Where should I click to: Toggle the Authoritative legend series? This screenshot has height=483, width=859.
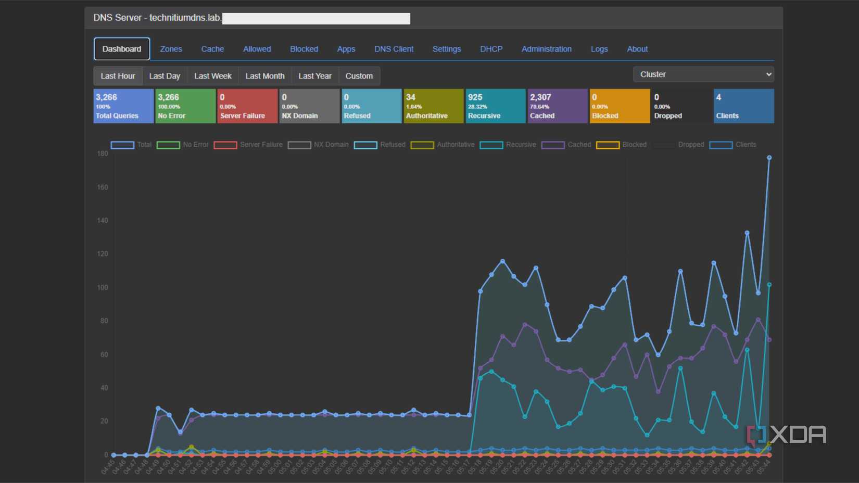[443, 145]
